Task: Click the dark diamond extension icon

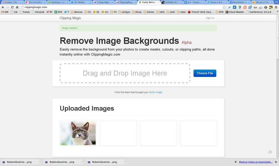Action: (266, 7)
